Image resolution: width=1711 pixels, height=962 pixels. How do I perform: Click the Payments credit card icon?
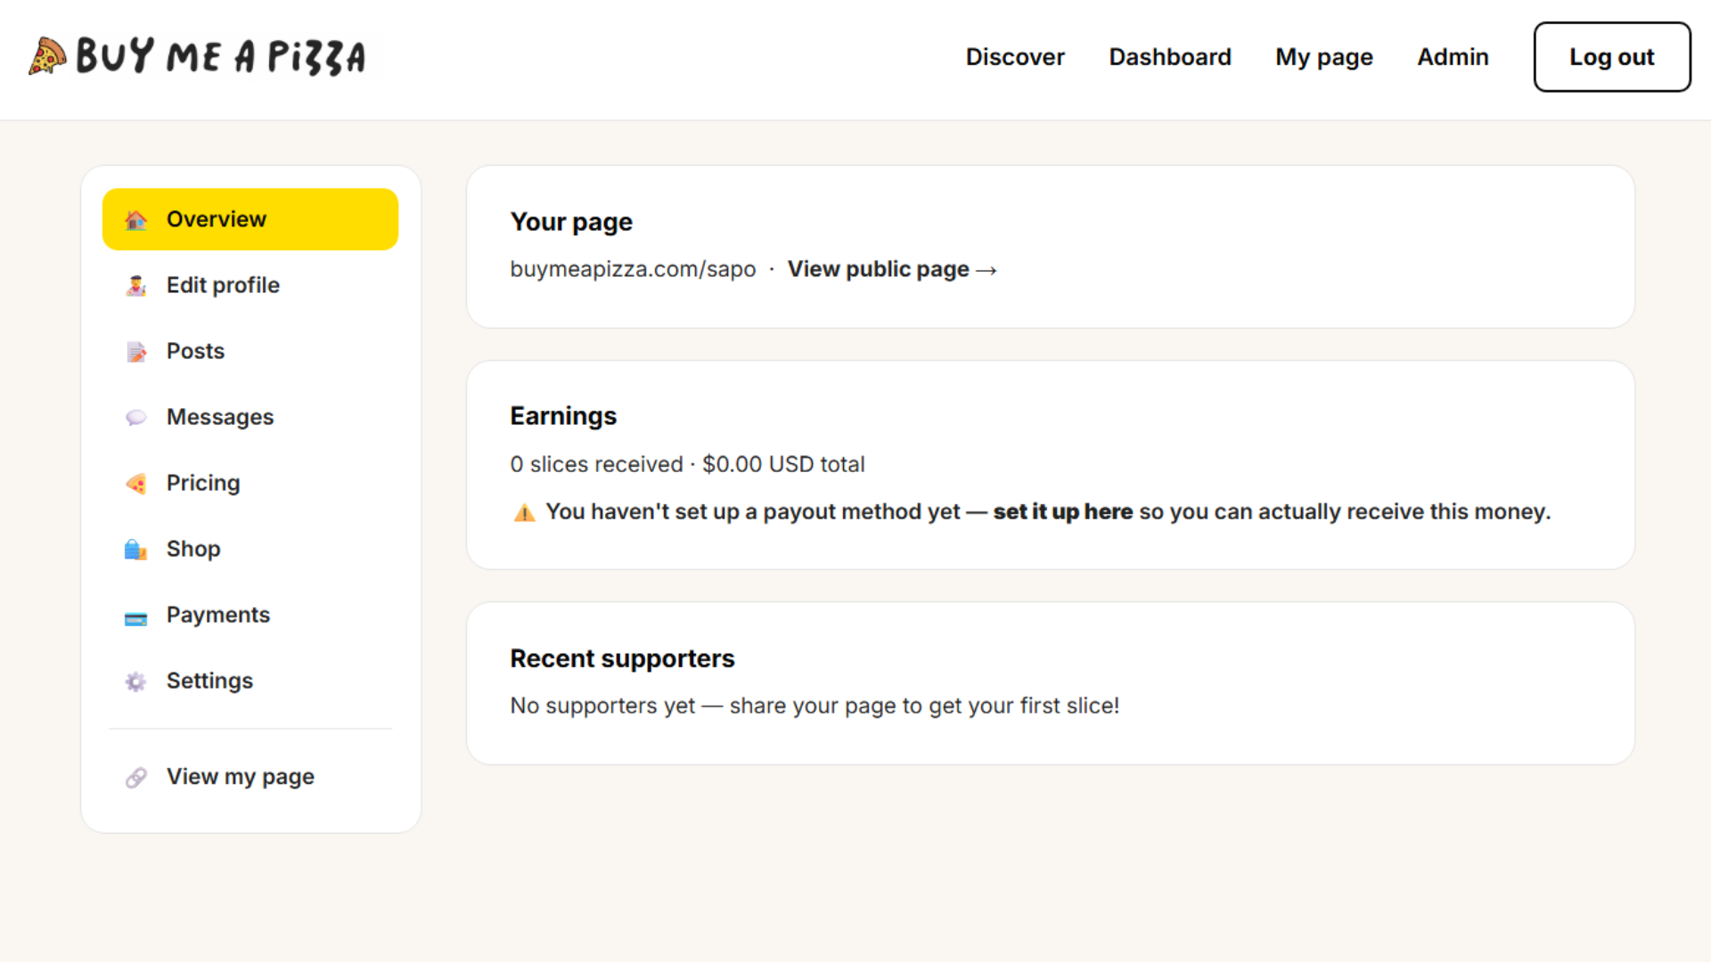coord(135,618)
